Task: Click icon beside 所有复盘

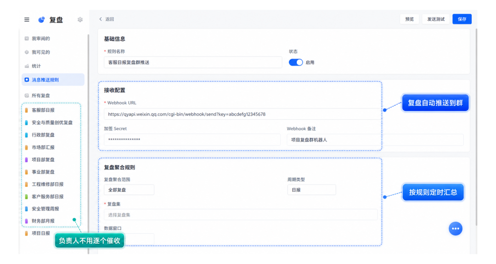Action: [x=27, y=95]
